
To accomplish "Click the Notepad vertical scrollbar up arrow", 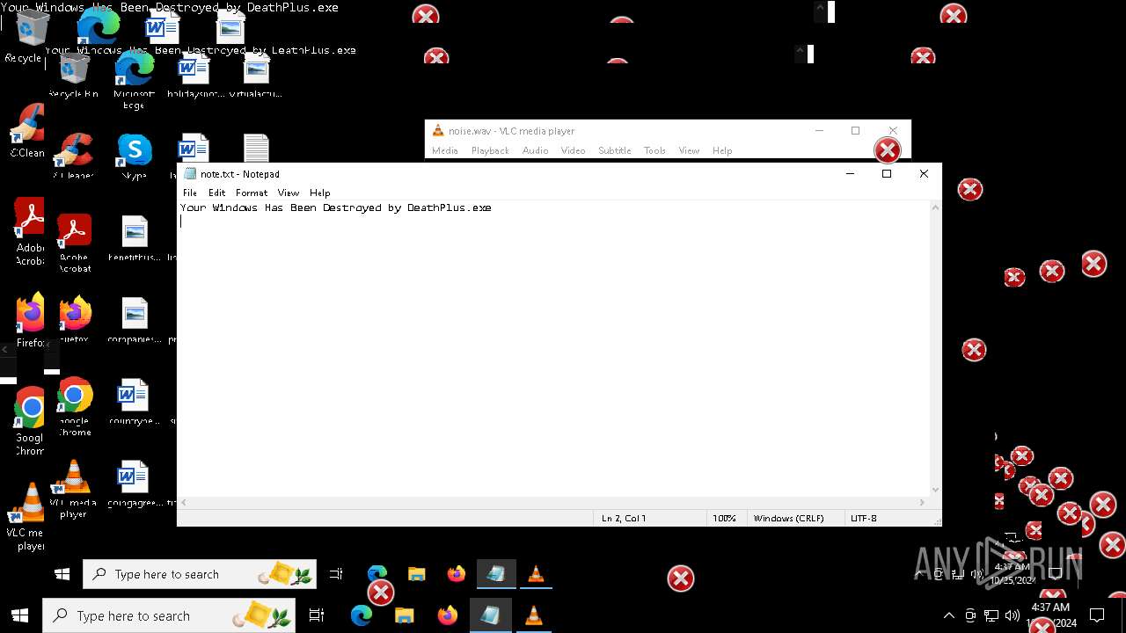I will coord(935,207).
